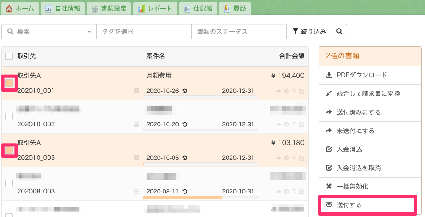Open the レポート tab
Image resolution: width=425 pixels, height=217 pixels.
[155, 9]
